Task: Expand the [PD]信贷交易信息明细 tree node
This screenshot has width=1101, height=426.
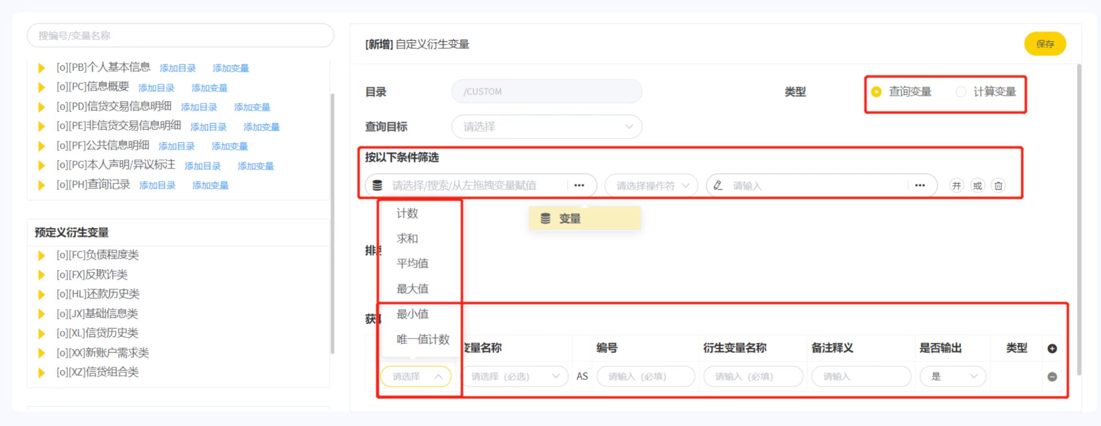Action: (42, 107)
